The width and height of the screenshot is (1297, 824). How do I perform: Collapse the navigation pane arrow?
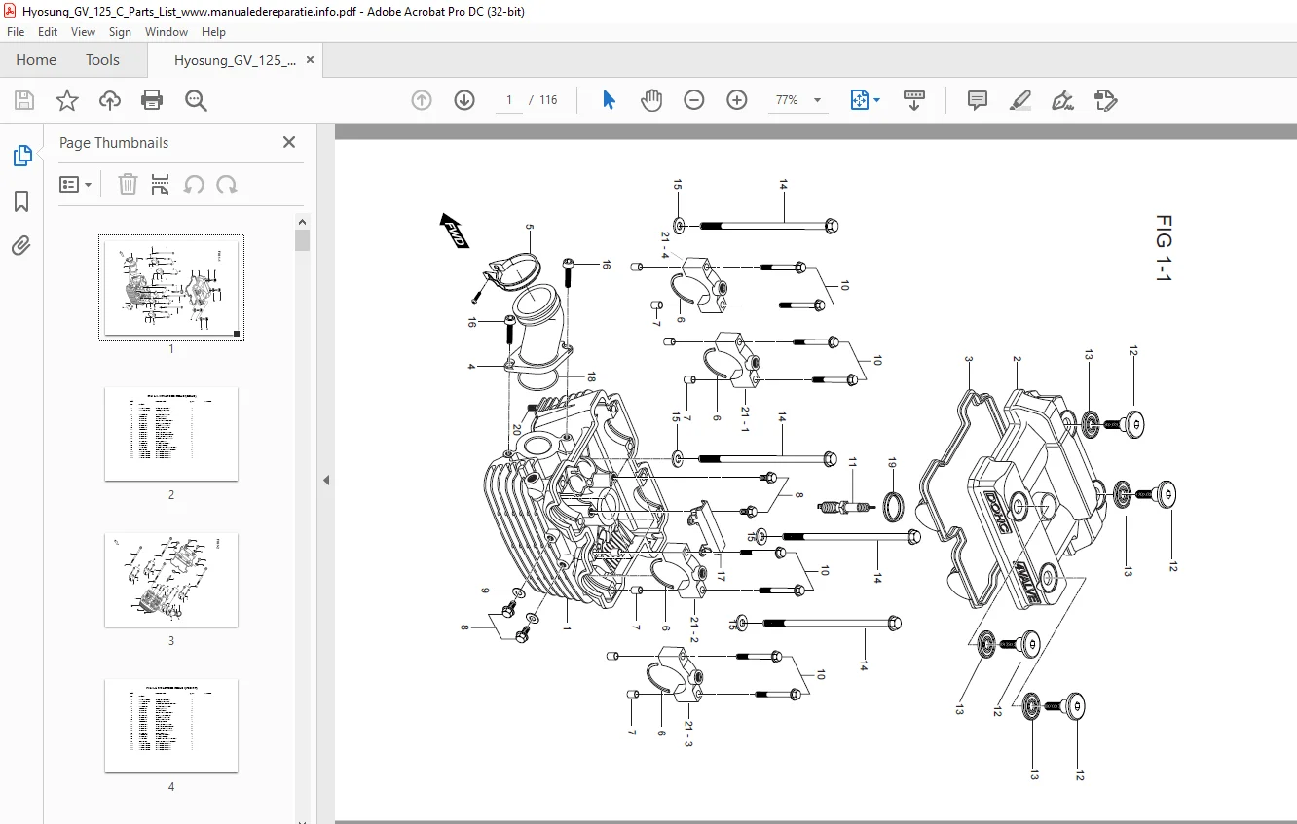point(326,480)
